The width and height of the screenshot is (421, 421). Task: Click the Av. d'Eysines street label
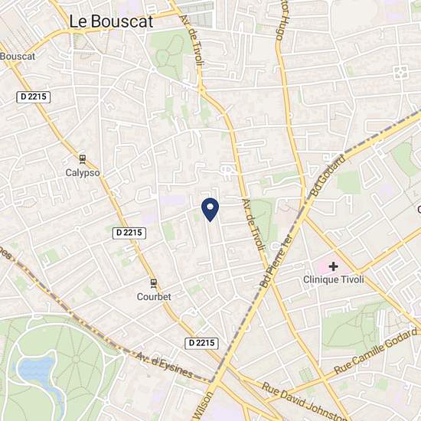164,365
